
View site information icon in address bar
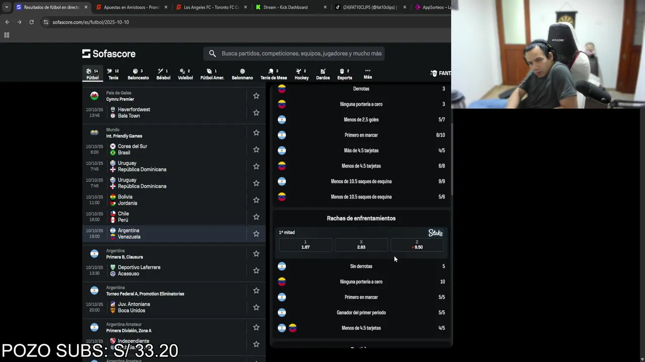click(x=46, y=22)
